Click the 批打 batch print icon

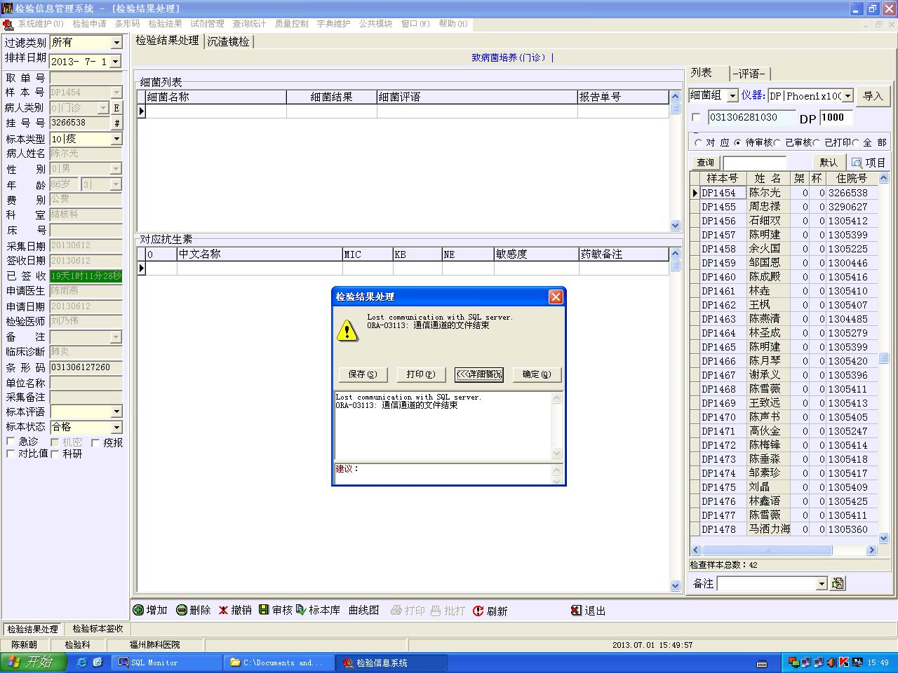click(436, 611)
